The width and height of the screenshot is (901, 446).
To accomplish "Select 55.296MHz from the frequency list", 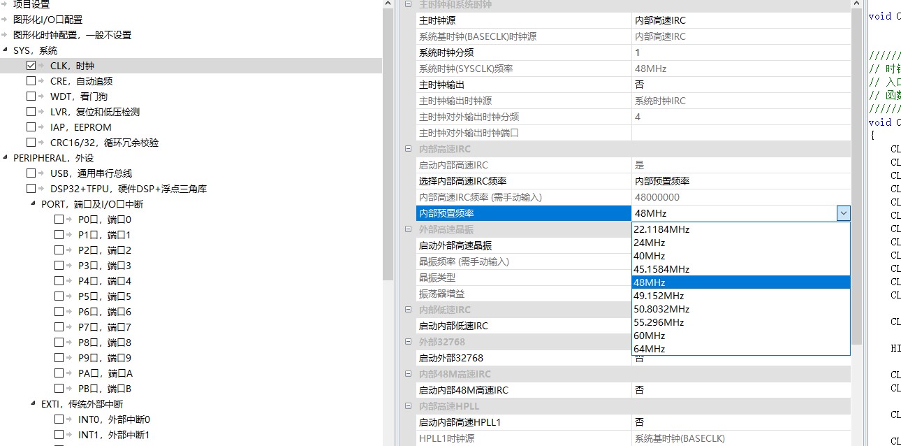I will [740, 322].
